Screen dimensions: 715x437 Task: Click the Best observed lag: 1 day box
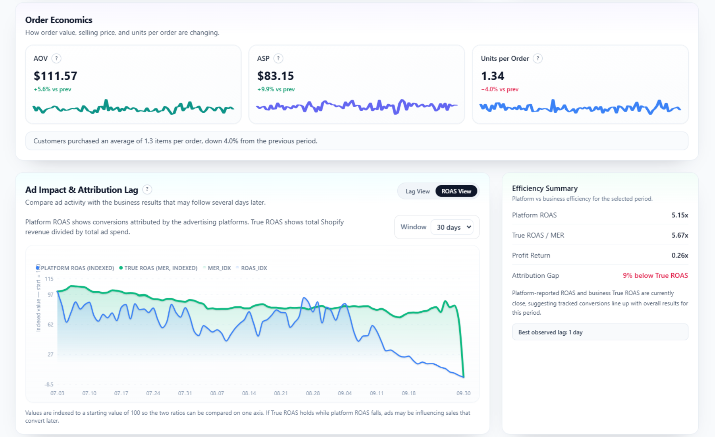[x=600, y=332]
